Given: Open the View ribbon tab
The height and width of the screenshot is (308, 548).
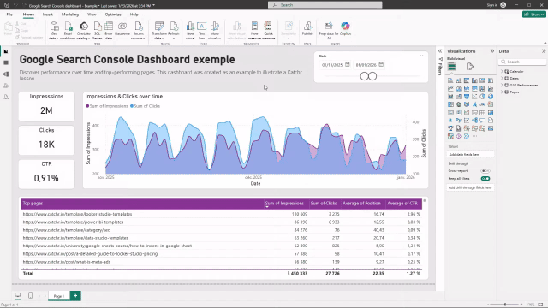Looking at the screenshot, I should pos(92,15).
